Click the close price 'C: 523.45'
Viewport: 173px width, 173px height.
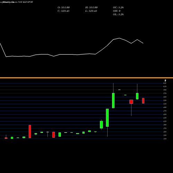coord(63,11)
